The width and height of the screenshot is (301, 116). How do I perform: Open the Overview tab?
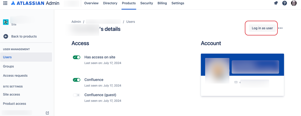(91, 3)
